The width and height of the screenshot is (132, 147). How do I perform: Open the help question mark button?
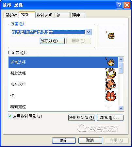pos(119,5)
